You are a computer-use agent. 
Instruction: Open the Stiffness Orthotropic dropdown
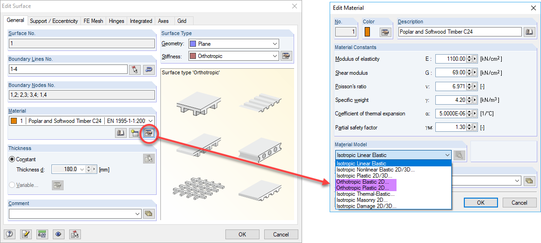(x=275, y=56)
